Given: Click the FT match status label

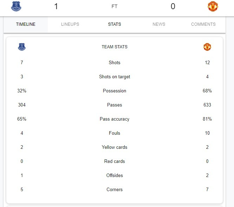Looking at the screenshot, I should pyautogui.click(x=115, y=6).
